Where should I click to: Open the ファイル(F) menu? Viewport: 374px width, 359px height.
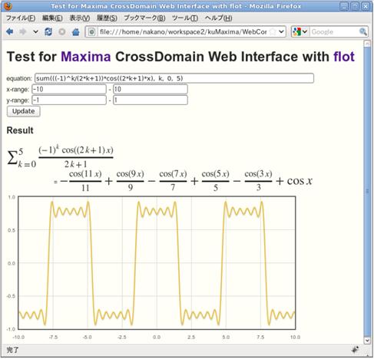21,18
